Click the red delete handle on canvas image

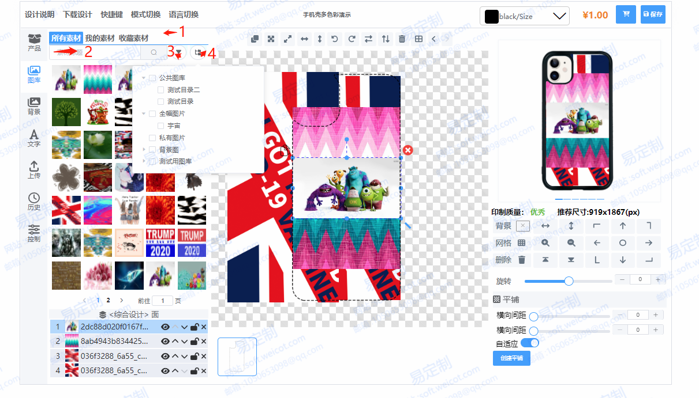click(408, 150)
